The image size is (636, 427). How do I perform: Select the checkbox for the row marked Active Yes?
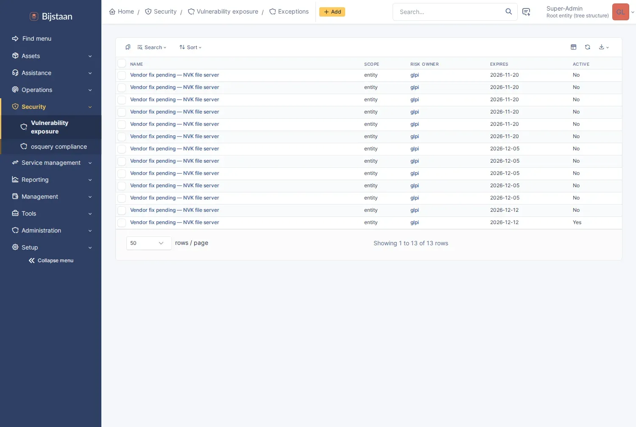pyautogui.click(x=122, y=223)
